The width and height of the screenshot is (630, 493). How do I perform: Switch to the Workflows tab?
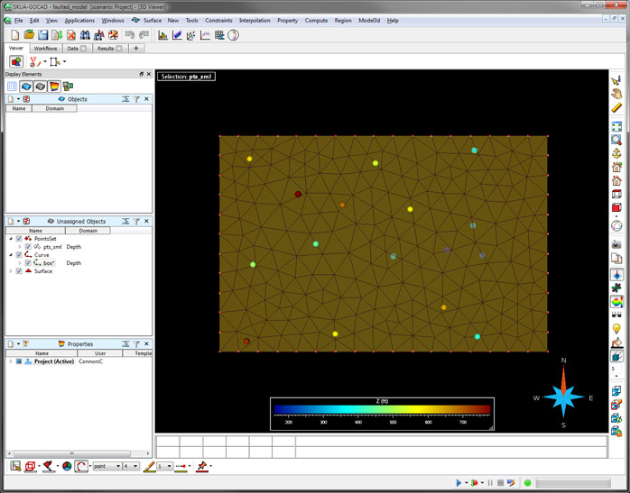pos(45,48)
